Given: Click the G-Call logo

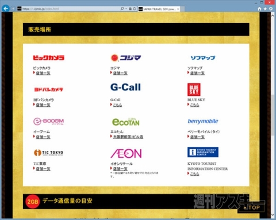Looking at the screenshot, I should coord(125,87).
